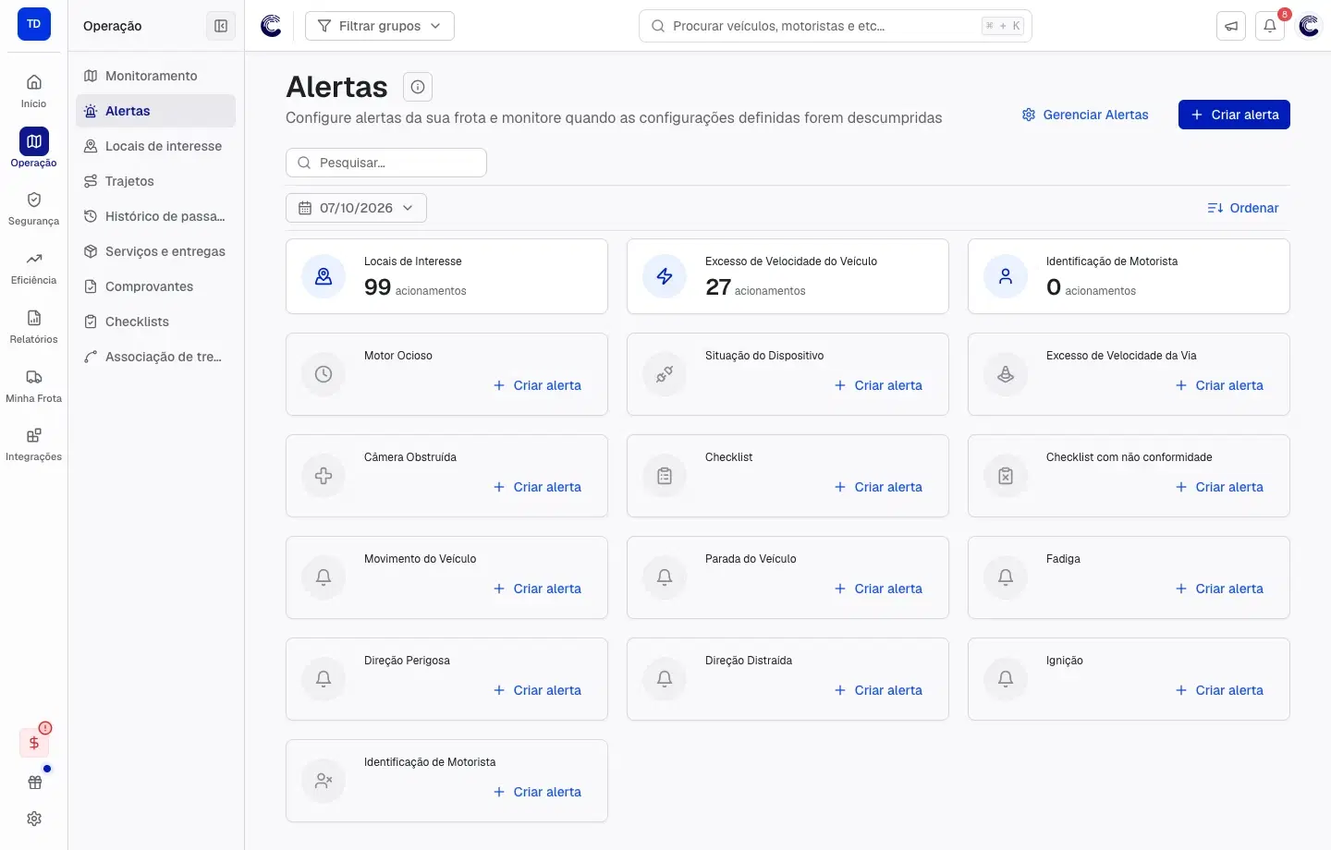
Task: Create alert for Fadiga
Action: tap(1219, 589)
